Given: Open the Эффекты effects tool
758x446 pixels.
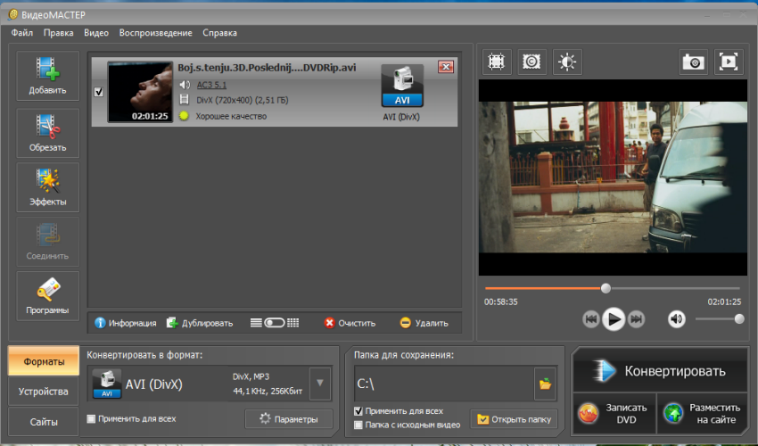Looking at the screenshot, I should [48, 187].
